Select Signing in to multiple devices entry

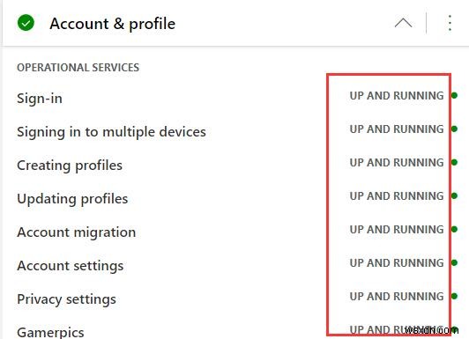pyautogui.click(x=111, y=132)
